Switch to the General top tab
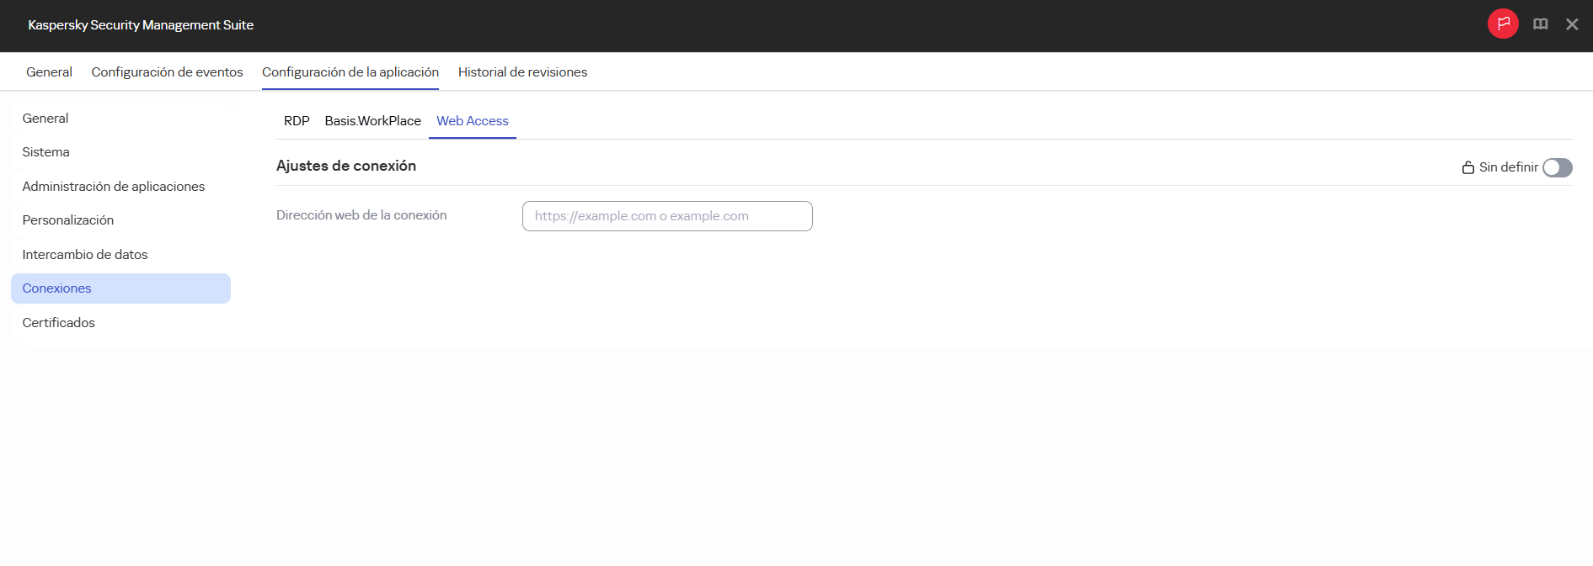1593x566 pixels. click(49, 72)
